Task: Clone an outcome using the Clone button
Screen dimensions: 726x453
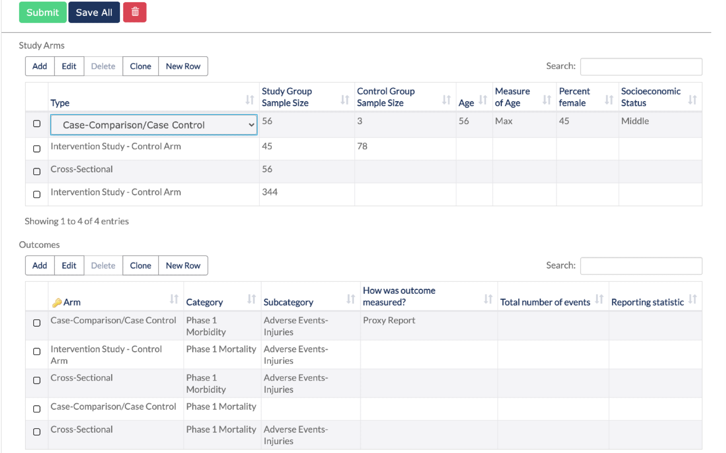Action: 140,265
